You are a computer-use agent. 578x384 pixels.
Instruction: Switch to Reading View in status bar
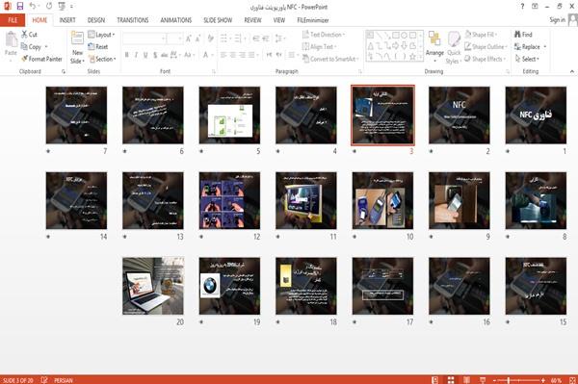pyautogui.click(x=466, y=380)
